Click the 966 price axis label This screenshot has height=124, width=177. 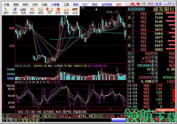click(x=12, y=28)
